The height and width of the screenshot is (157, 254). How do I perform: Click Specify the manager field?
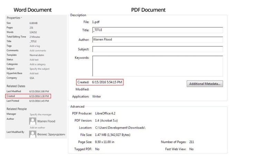[41, 114]
